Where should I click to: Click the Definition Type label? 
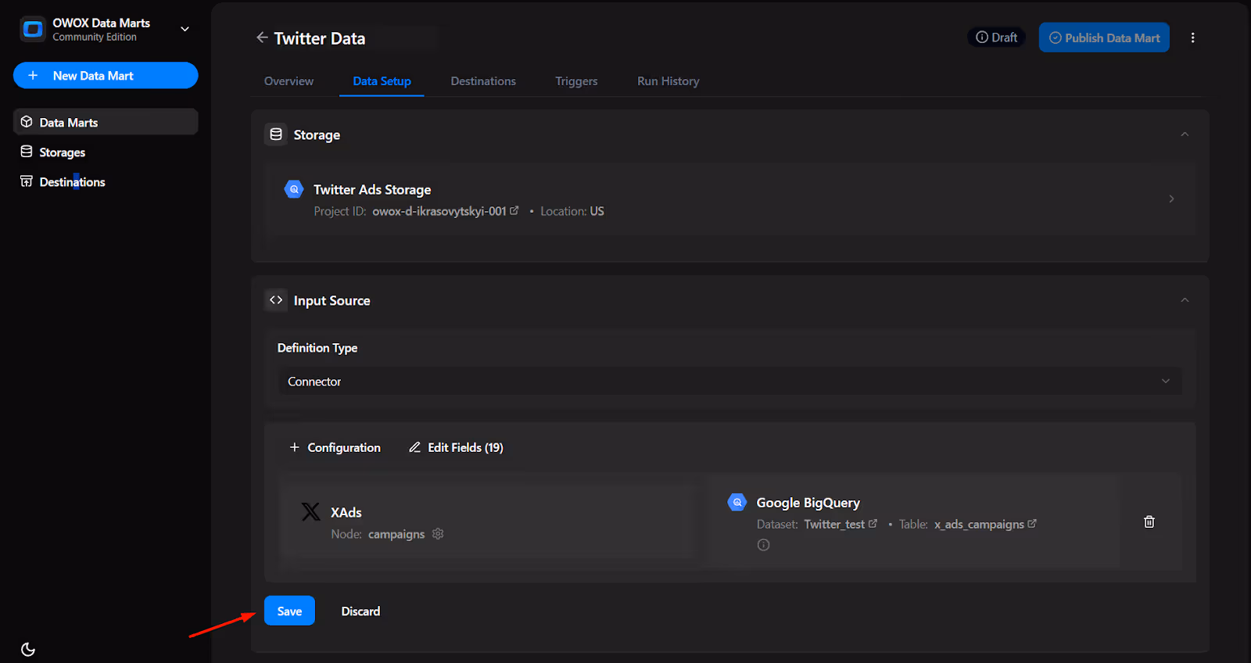click(x=317, y=348)
